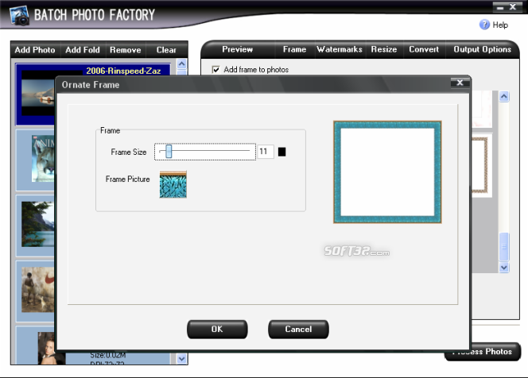This screenshot has height=378, width=528.
Task: Open the Output Options tab
Action: click(x=482, y=49)
